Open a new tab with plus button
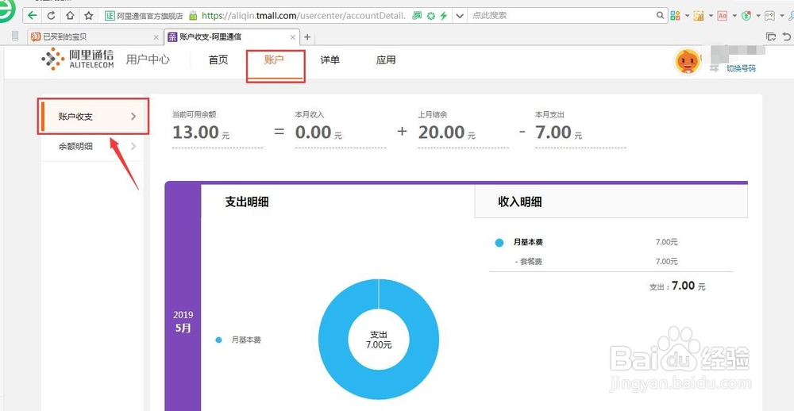The width and height of the screenshot is (794, 411). (x=307, y=37)
